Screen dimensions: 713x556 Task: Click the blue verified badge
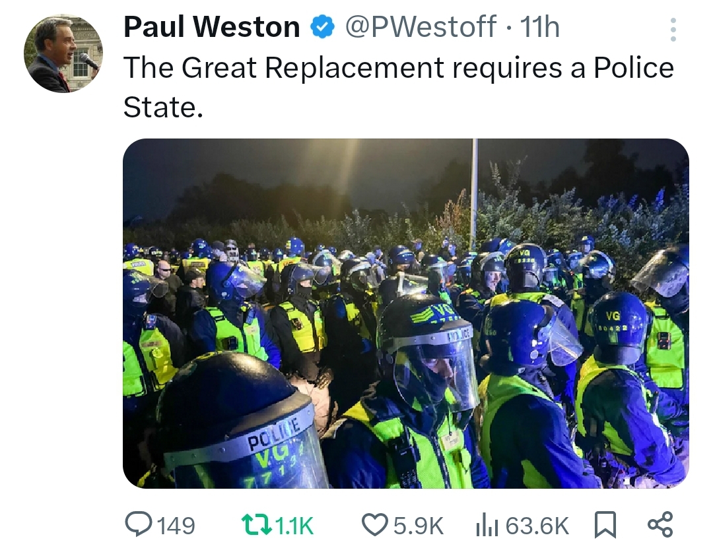pos(322,28)
